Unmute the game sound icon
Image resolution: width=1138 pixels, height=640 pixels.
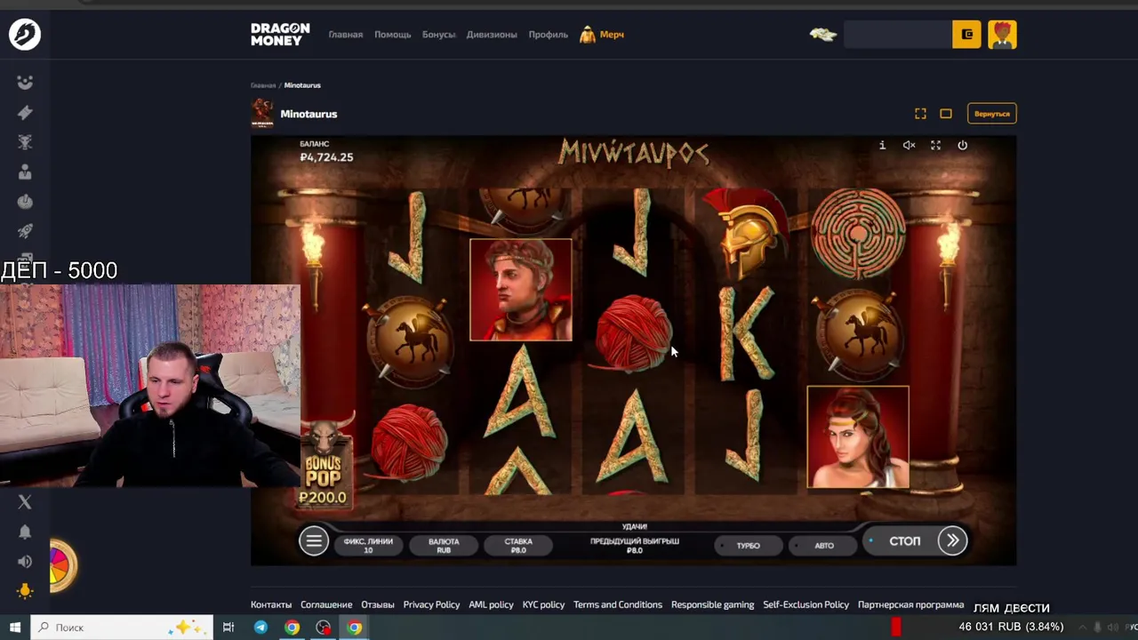(909, 145)
